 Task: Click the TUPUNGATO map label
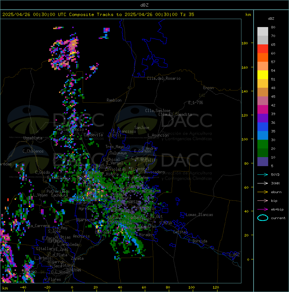56,241
